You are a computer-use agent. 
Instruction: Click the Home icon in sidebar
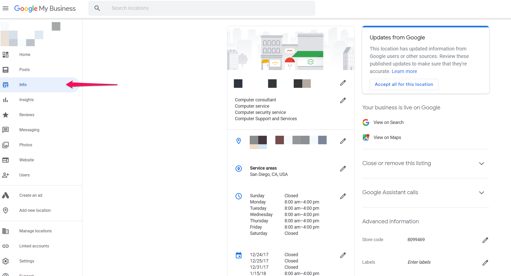(6, 54)
